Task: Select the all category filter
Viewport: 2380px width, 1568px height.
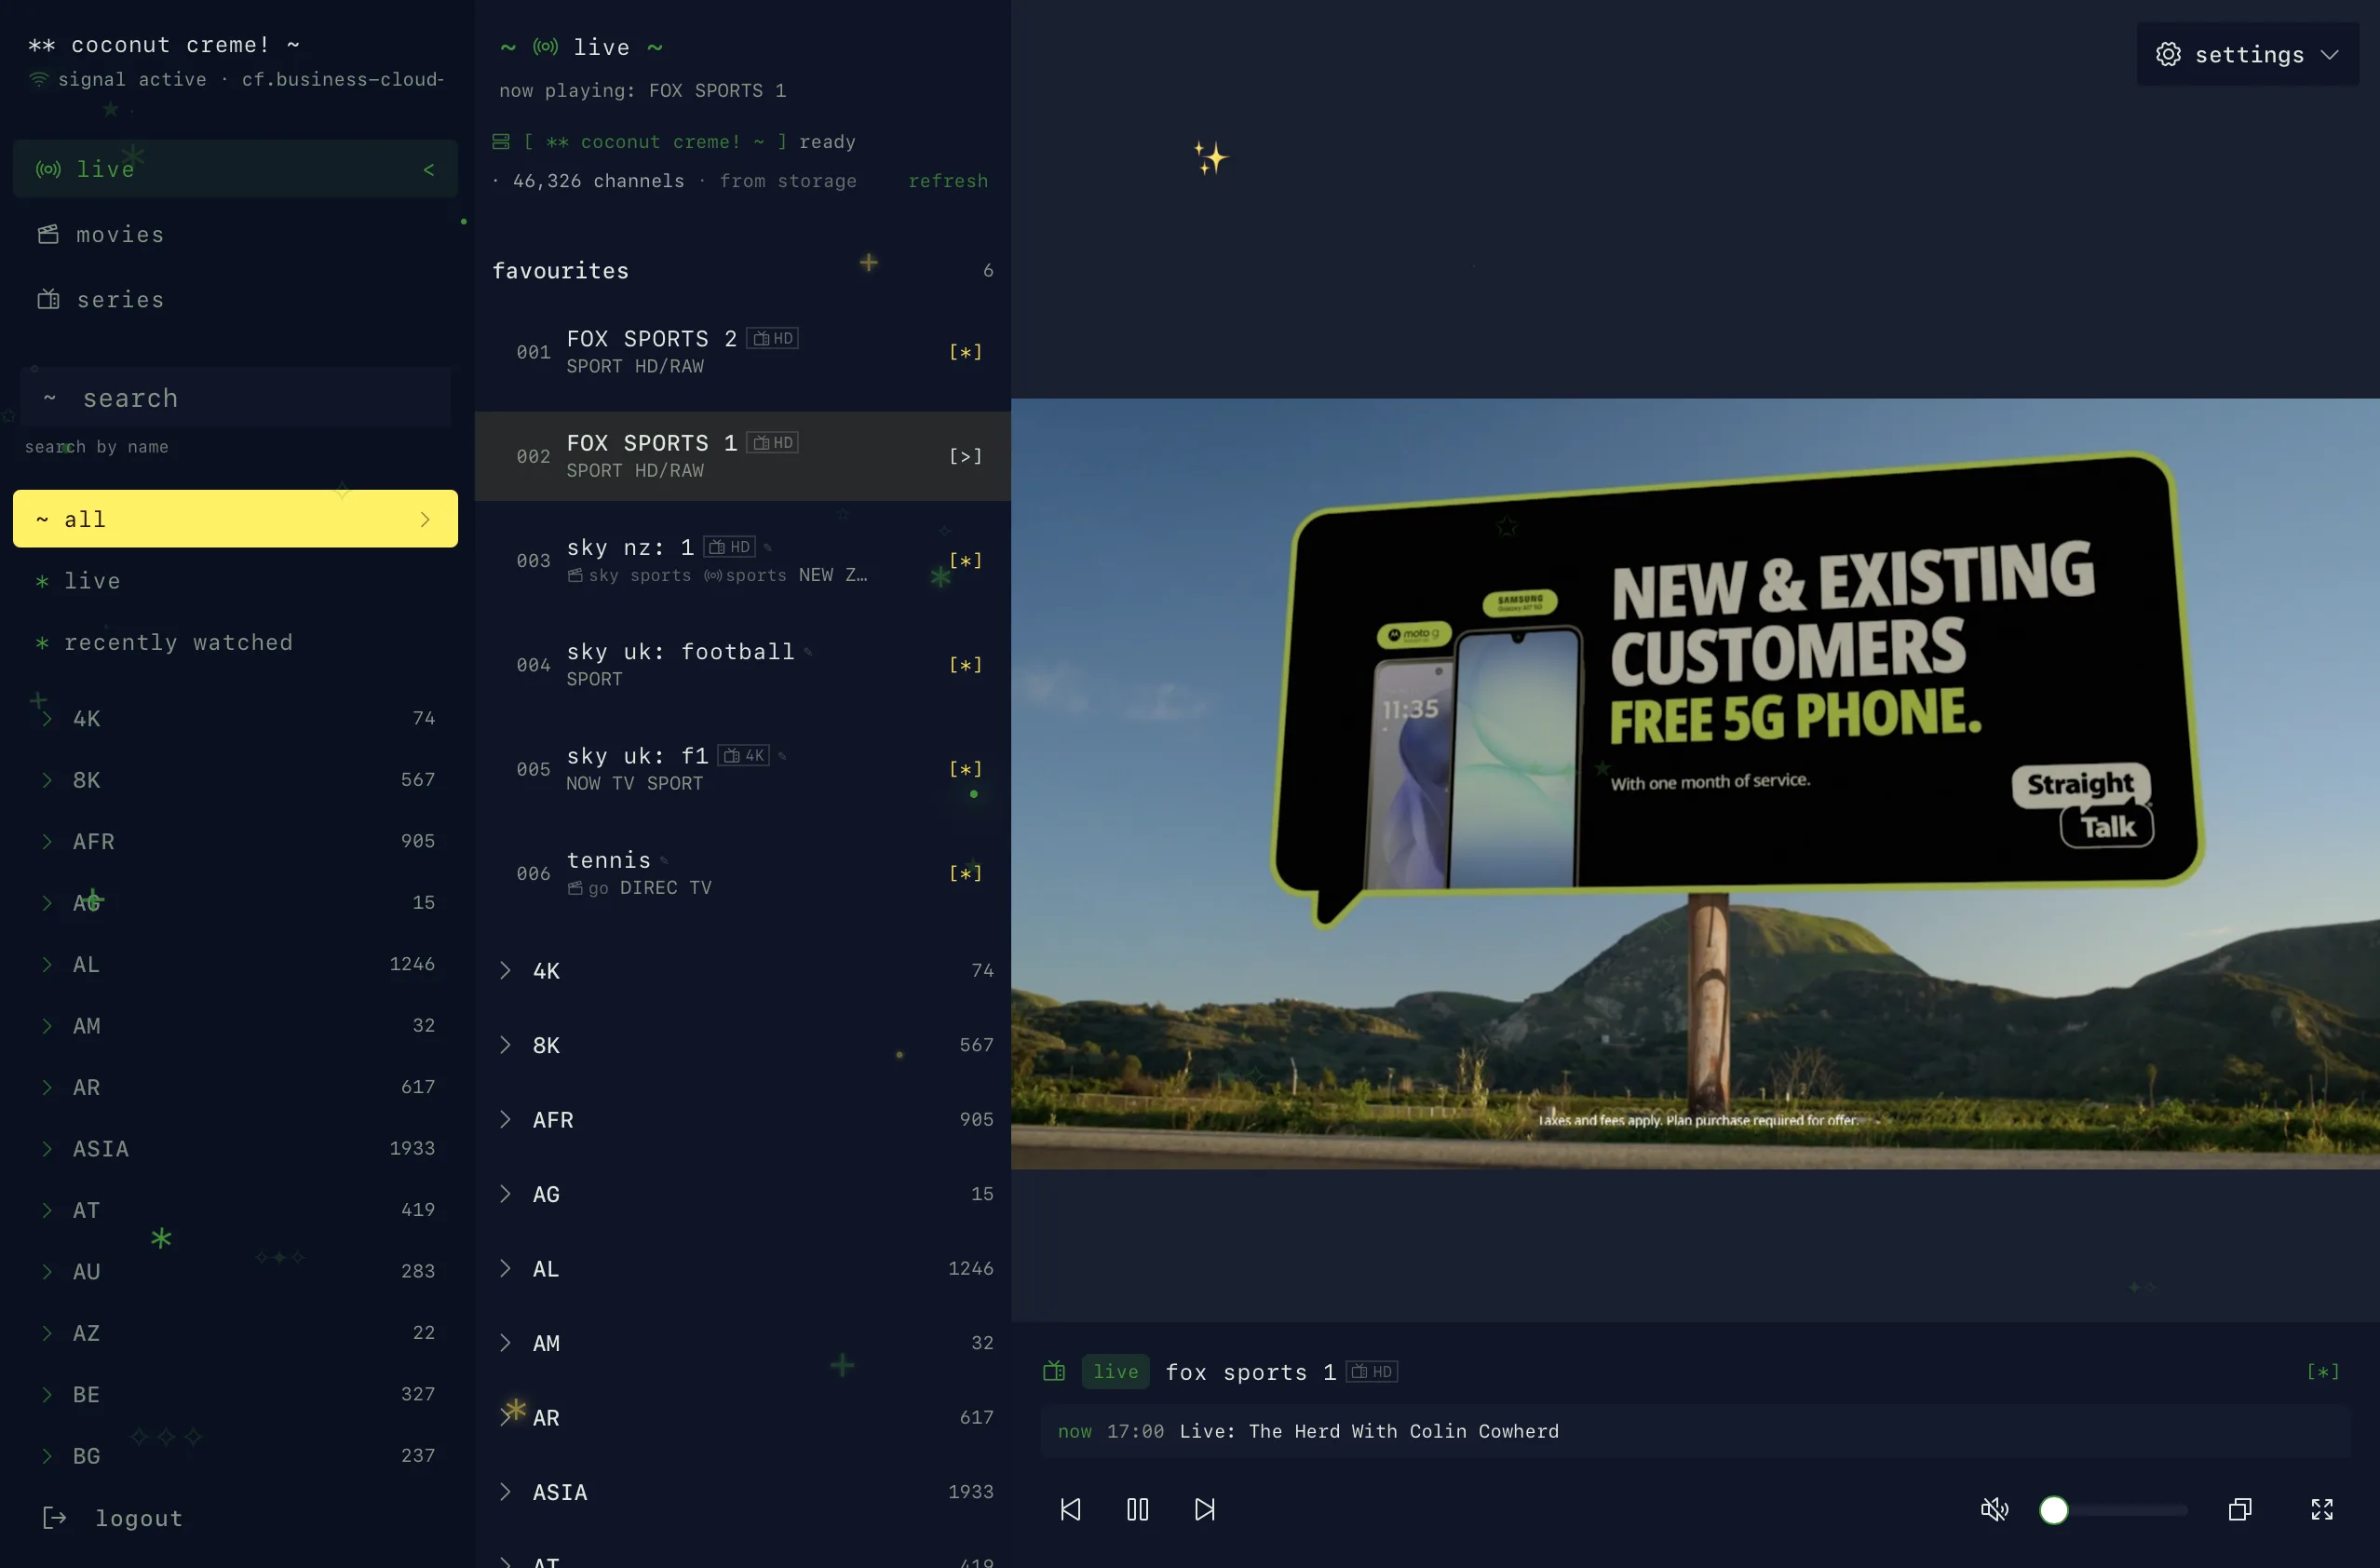Action: click(x=235, y=519)
